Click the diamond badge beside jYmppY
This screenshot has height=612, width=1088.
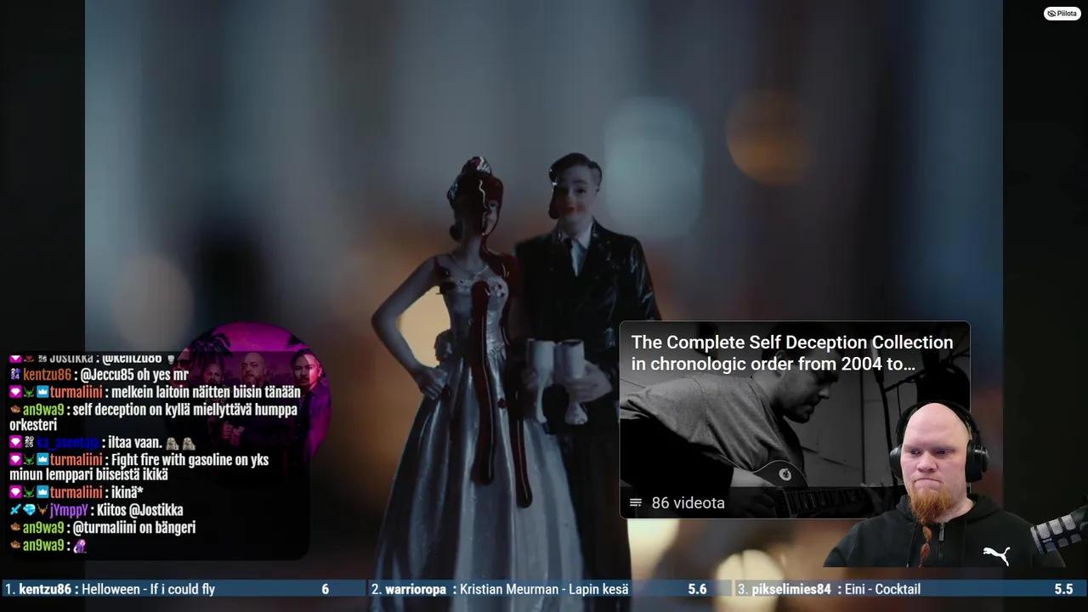29,510
